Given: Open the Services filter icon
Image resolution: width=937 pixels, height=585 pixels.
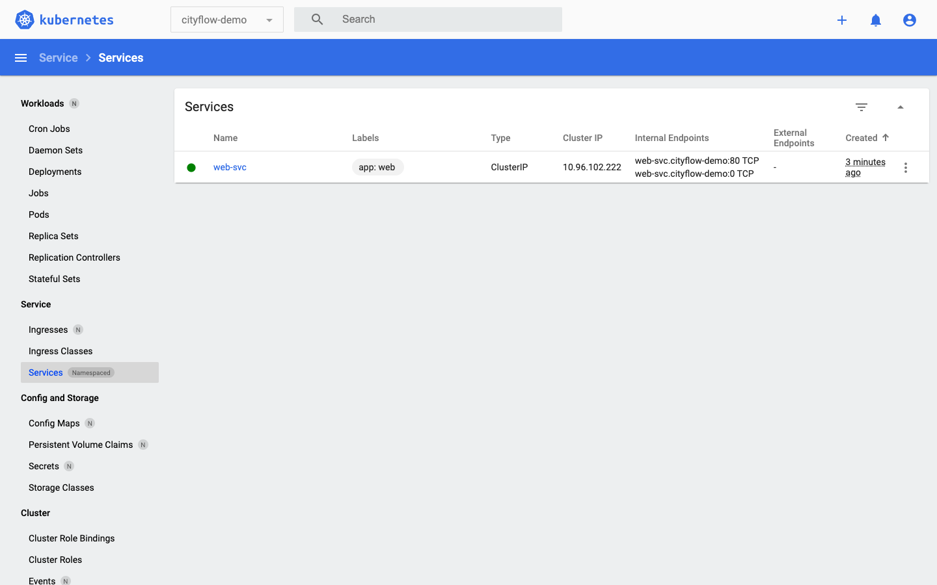Looking at the screenshot, I should tap(862, 107).
